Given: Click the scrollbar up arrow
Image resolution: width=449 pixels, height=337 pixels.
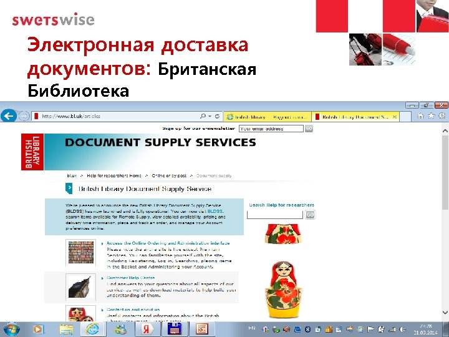Looking at the screenshot, I should (445, 130).
